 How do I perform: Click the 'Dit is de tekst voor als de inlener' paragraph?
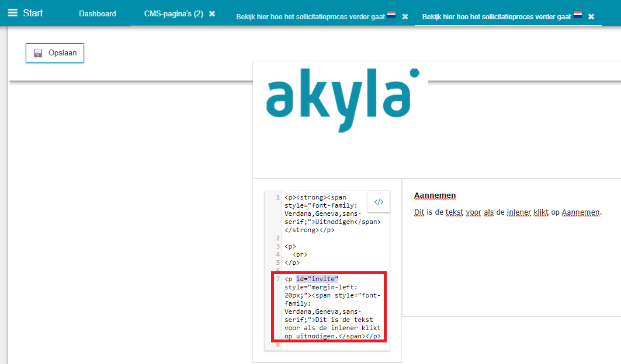(x=508, y=212)
